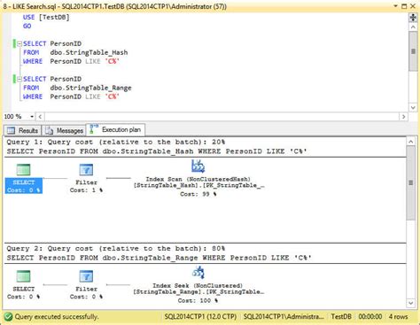Click the editor vertical scrollbar thumb

[413, 51]
